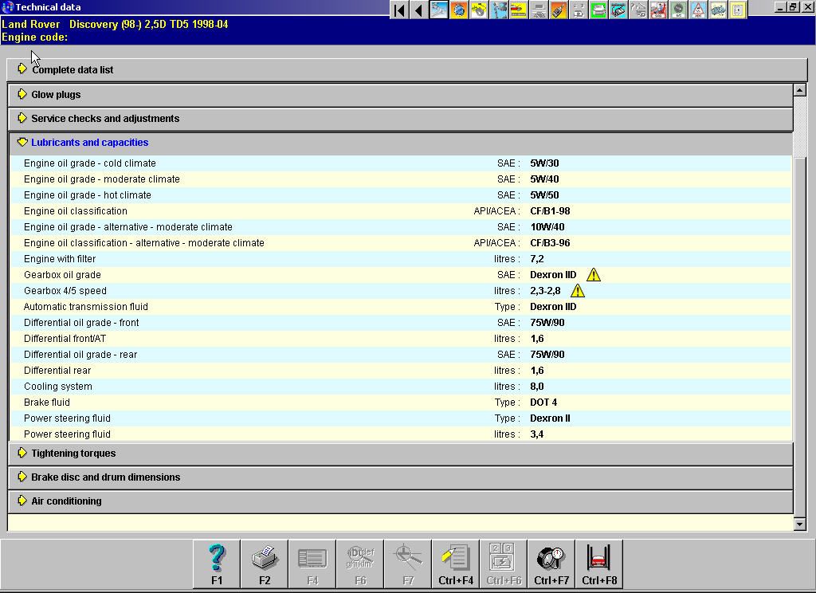816x593 pixels.
Task: Click the 'Gearbox oil grade' label
Action: (x=62, y=275)
